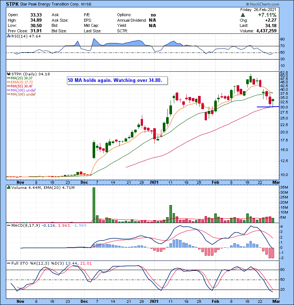
Task: Click the Last price 34.18 in the quote box
Action: click(270, 25)
